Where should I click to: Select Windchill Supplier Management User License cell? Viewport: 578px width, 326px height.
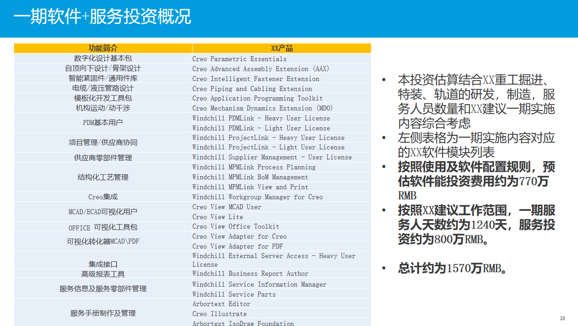281,158
